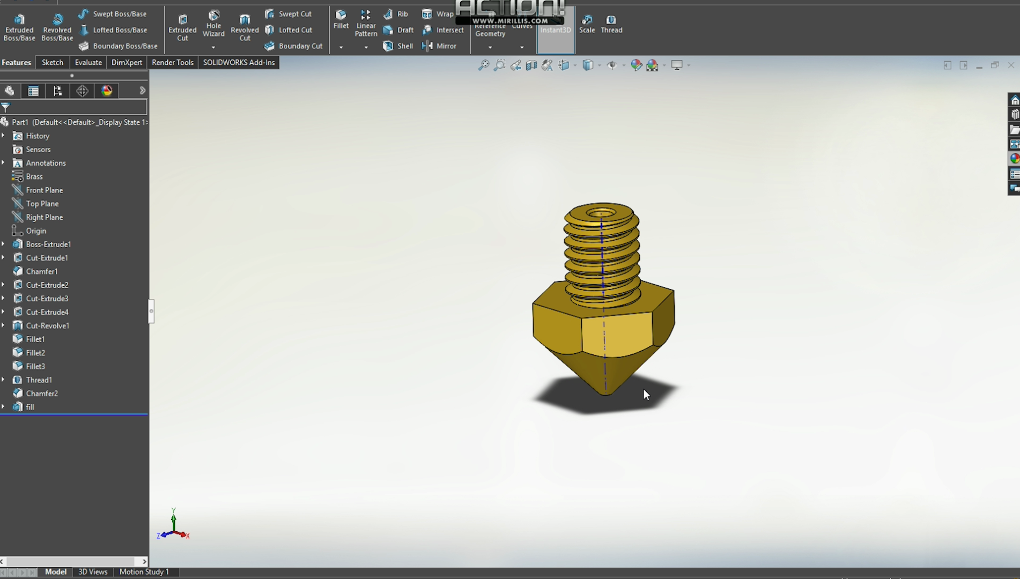Switch to the Evaluate tab
Screen dimensions: 1020x579
88,63
